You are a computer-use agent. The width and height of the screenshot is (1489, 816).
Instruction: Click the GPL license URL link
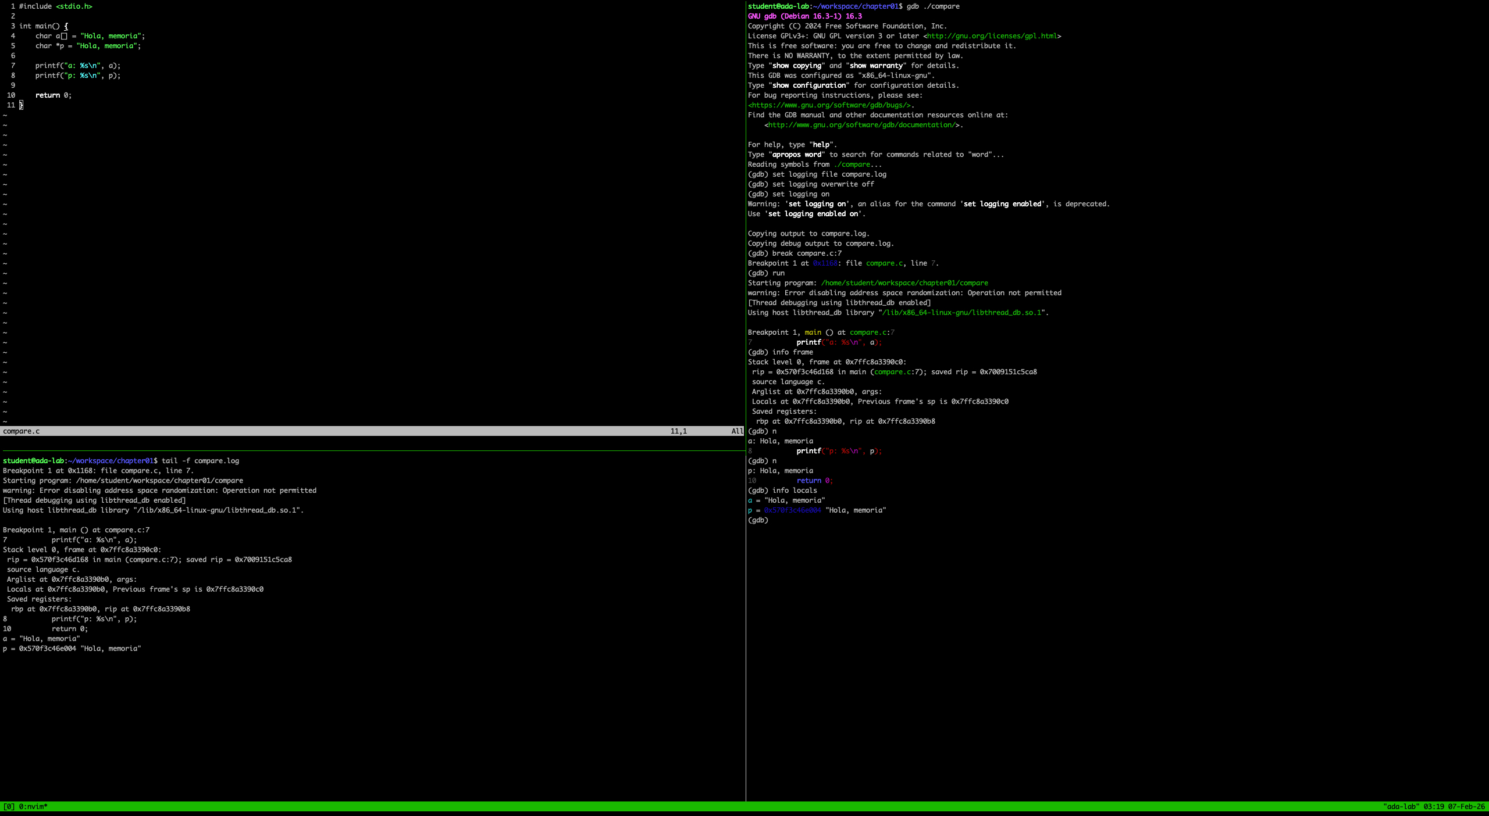(992, 36)
